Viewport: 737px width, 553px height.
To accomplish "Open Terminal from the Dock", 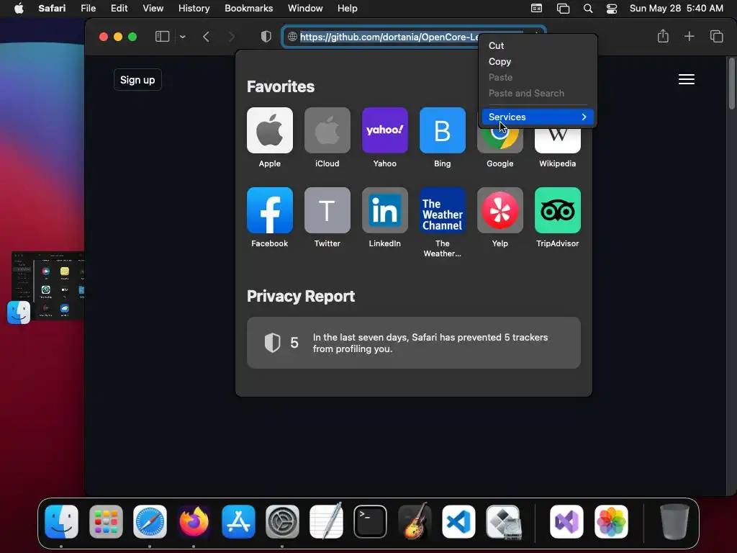I will click(371, 521).
